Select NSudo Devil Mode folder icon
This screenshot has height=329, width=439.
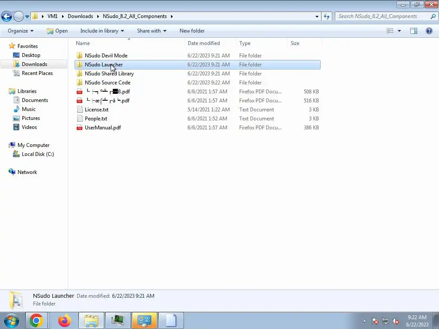(x=79, y=55)
